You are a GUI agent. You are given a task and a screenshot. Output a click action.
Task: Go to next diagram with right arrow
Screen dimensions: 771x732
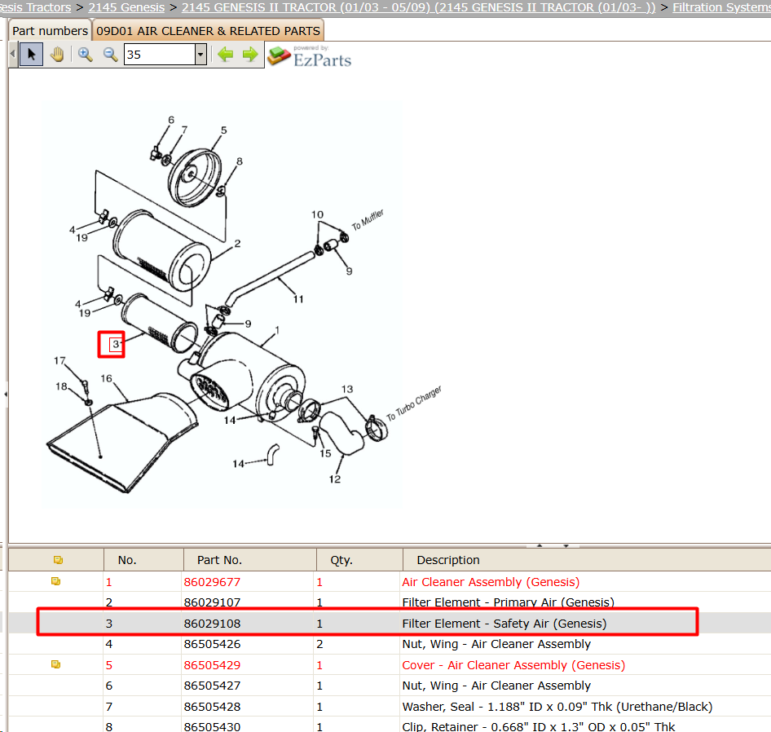coord(250,54)
